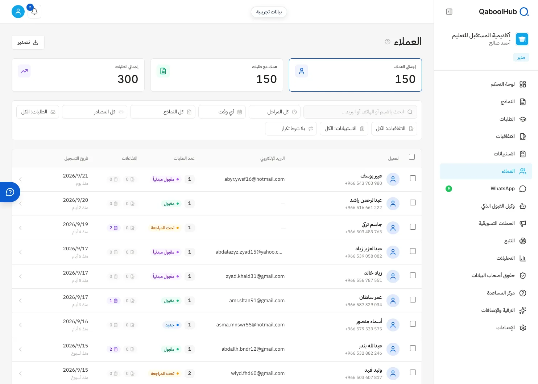Open the notifications bell

point(34,12)
